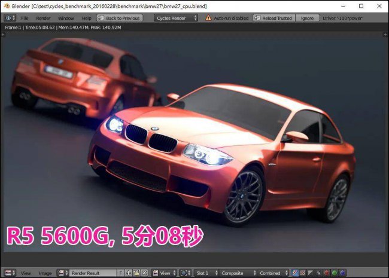Unlink image with the X icon
The height and width of the screenshot is (278, 389).
pyautogui.click(x=144, y=273)
